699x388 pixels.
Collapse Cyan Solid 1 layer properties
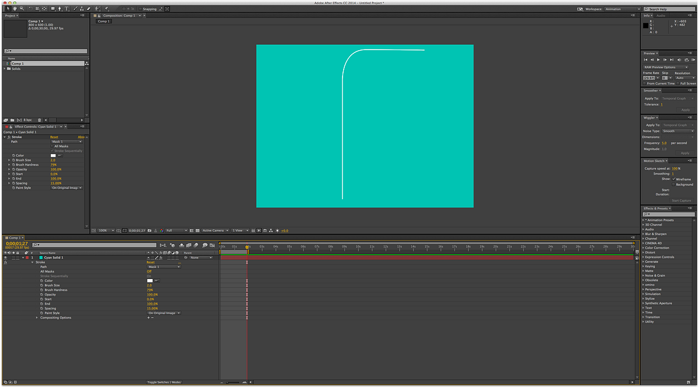23,258
